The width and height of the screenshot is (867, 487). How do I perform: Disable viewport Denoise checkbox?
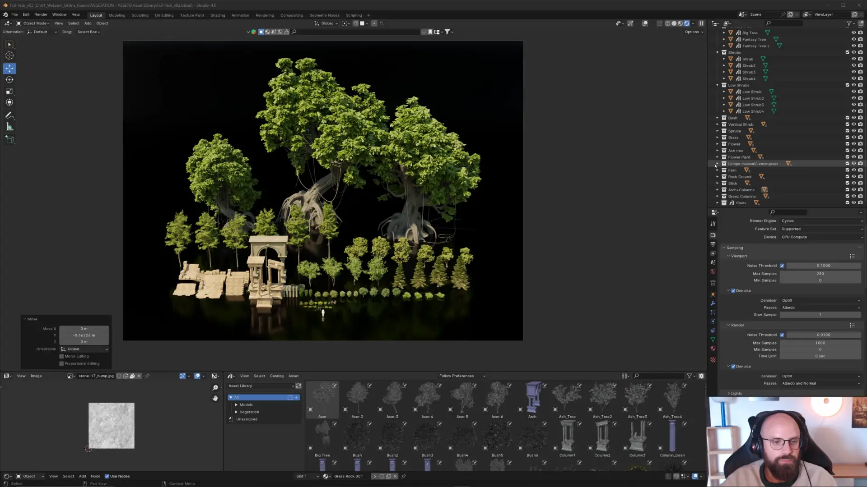point(733,291)
